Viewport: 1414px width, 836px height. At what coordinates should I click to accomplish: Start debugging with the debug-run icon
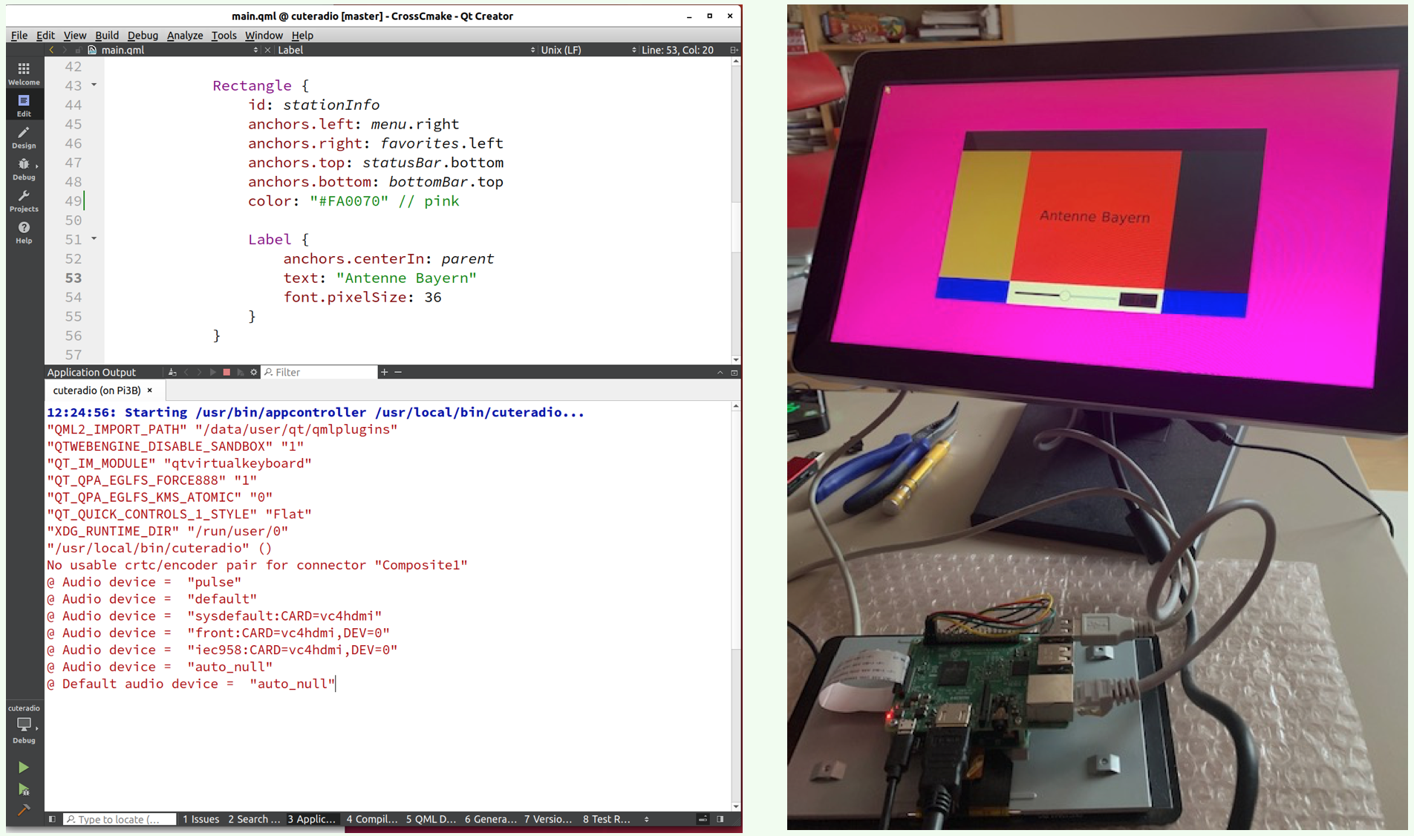(x=24, y=789)
